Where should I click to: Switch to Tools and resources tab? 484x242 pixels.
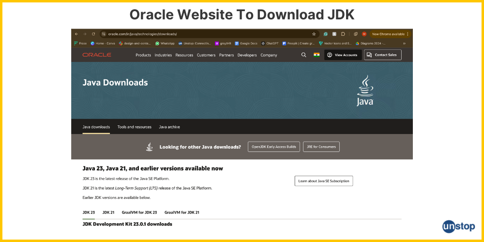point(134,127)
